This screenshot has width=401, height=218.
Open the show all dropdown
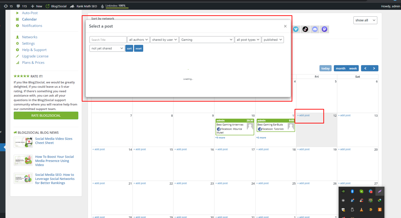click(x=365, y=20)
